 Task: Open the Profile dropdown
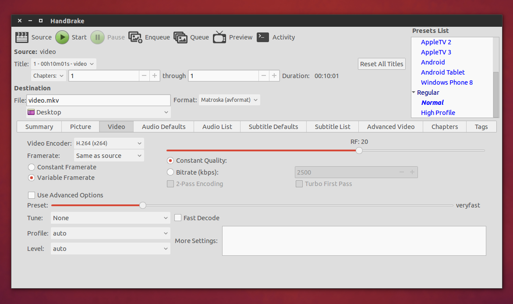tap(110, 233)
